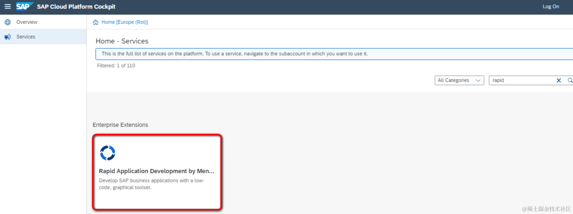Click the Log On link

pos(551,6)
